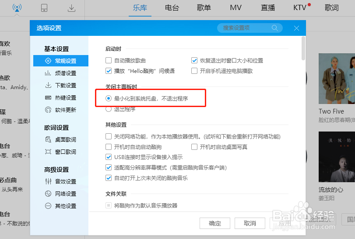The image size is (355, 239).
Task: Close the 选项设置 dialog
Action: click(296, 28)
